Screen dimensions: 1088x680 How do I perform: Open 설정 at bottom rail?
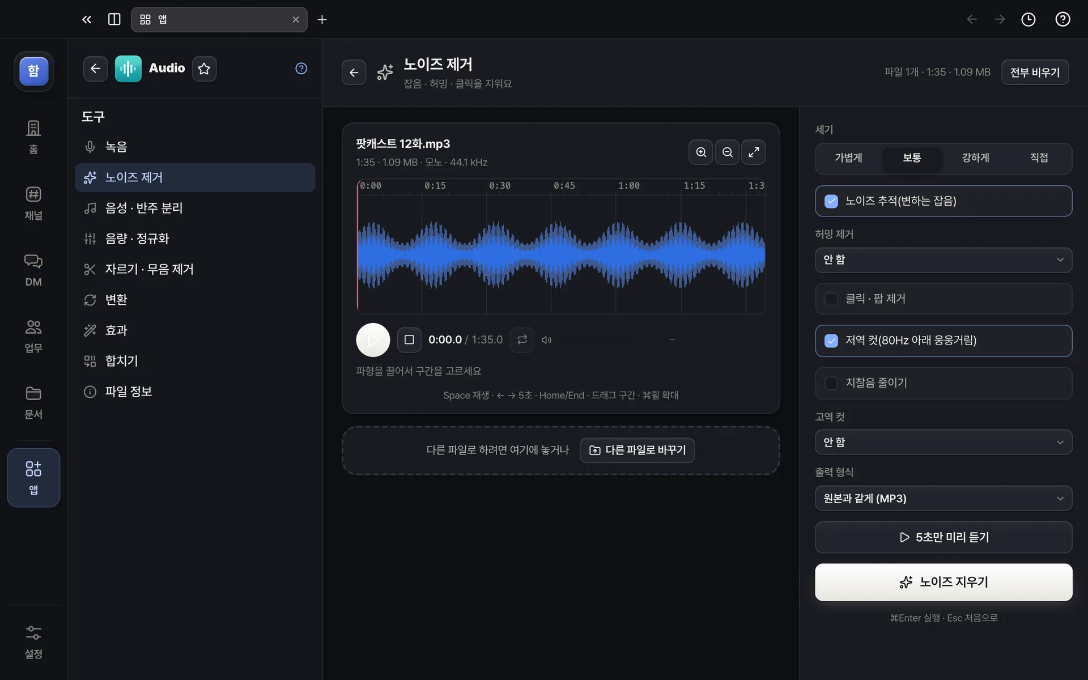(x=33, y=641)
